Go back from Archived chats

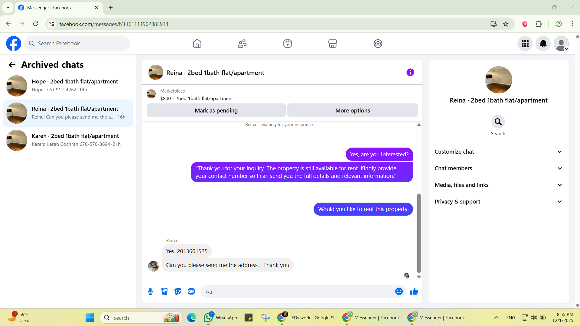[12, 65]
